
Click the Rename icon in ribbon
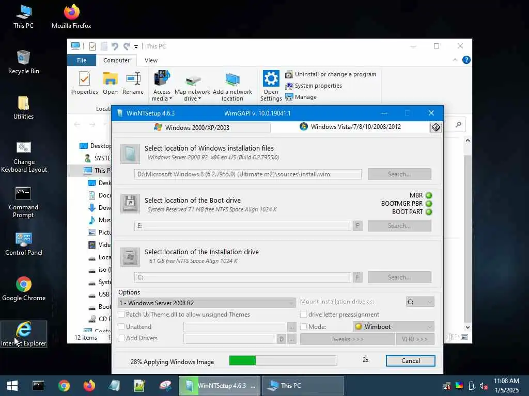(x=133, y=83)
